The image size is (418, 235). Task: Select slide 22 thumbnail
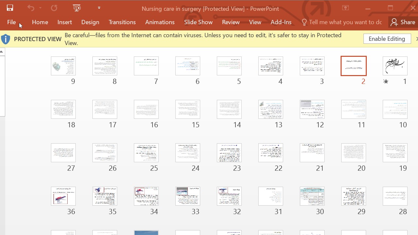click(x=271, y=153)
